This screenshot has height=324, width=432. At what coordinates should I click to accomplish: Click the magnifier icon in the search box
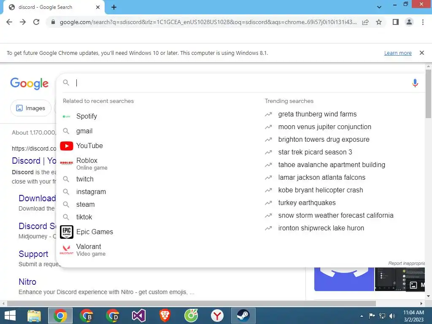pyautogui.click(x=66, y=82)
